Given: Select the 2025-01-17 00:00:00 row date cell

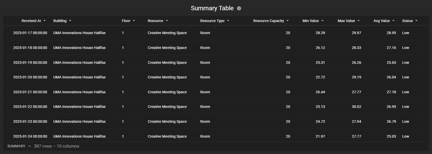Looking at the screenshot, I should [30, 33].
